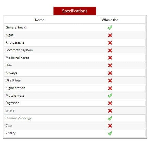Select the green checkmark beside Vitality

click(110, 133)
